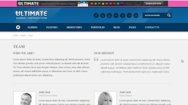Click the Our Mission heading
The image size is (188, 105).
(x=104, y=53)
